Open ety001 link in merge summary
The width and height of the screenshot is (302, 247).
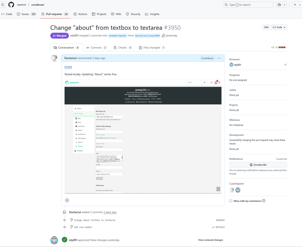click(74, 36)
